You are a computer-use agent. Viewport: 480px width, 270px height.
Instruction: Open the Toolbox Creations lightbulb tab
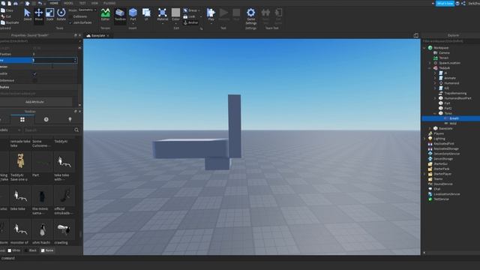(70, 119)
